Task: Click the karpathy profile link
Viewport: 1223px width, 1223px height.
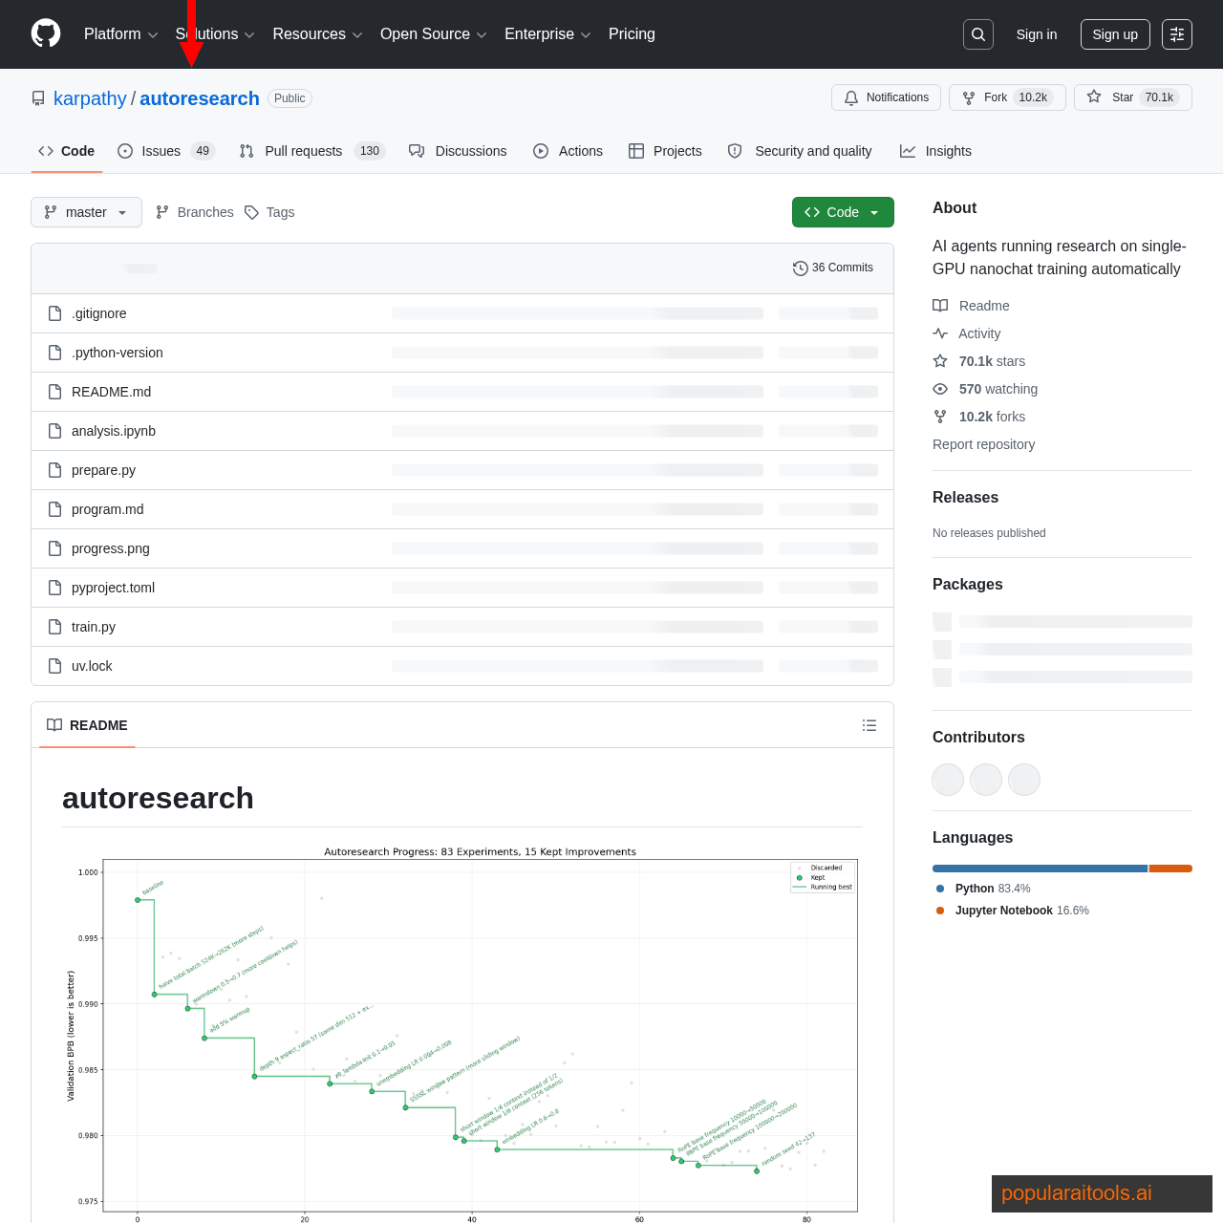Action: [90, 97]
